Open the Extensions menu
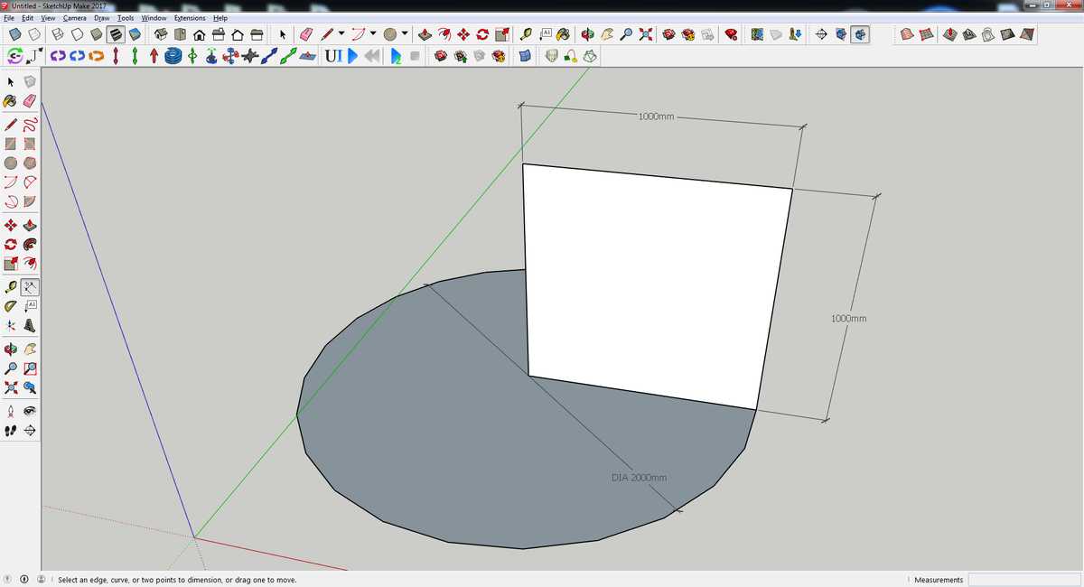The width and height of the screenshot is (1084, 587). click(188, 17)
